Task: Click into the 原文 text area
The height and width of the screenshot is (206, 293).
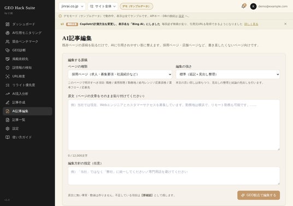Action: point(174,125)
